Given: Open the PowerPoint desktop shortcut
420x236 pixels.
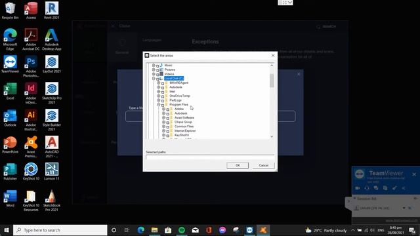Looking at the screenshot, I should [10, 144].
